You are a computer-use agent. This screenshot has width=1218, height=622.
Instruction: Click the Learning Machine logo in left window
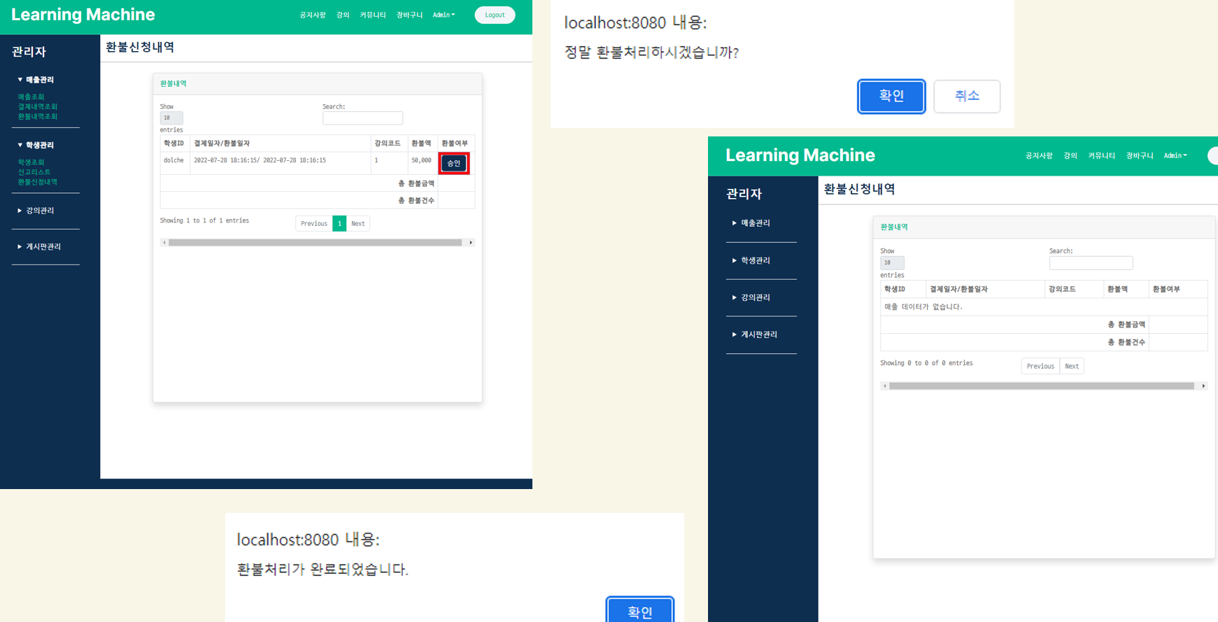pyautogui.click(x=83, y=15)
